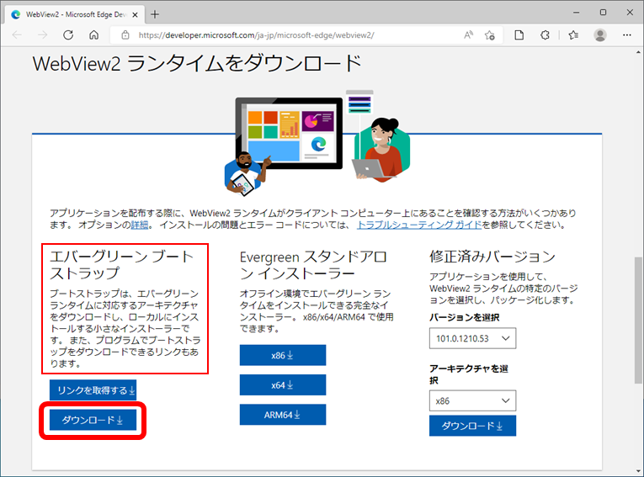Viewport: 644px width, 477px height.
Task: Add this page to favorites star icon
Action: pos(490,35)
